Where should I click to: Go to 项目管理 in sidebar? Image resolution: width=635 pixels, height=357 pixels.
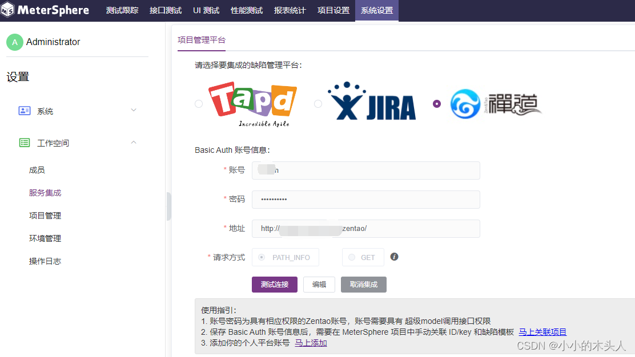tap(45, 216)
